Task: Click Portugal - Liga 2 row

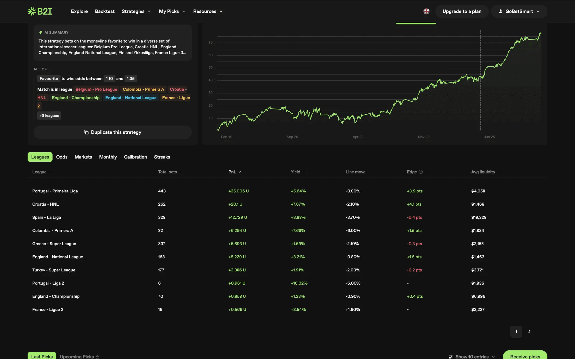Action: (x=287, y=283)
